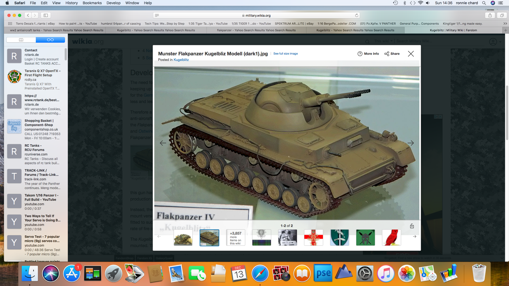The image size is (509, 286).
Task: Open App Store from the dock
Action: click(72, 274)
